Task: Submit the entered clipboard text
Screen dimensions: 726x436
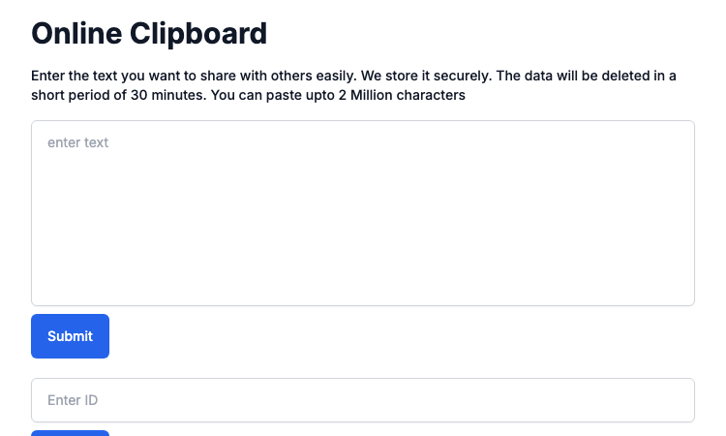Action: click(x=70, y=336)
